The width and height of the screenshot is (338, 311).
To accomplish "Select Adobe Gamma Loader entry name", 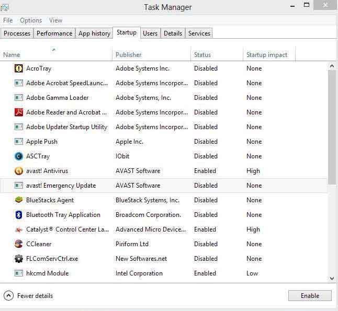I will [58, 98].
